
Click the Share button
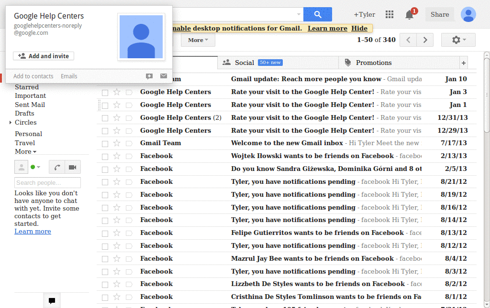coord(440,14)
